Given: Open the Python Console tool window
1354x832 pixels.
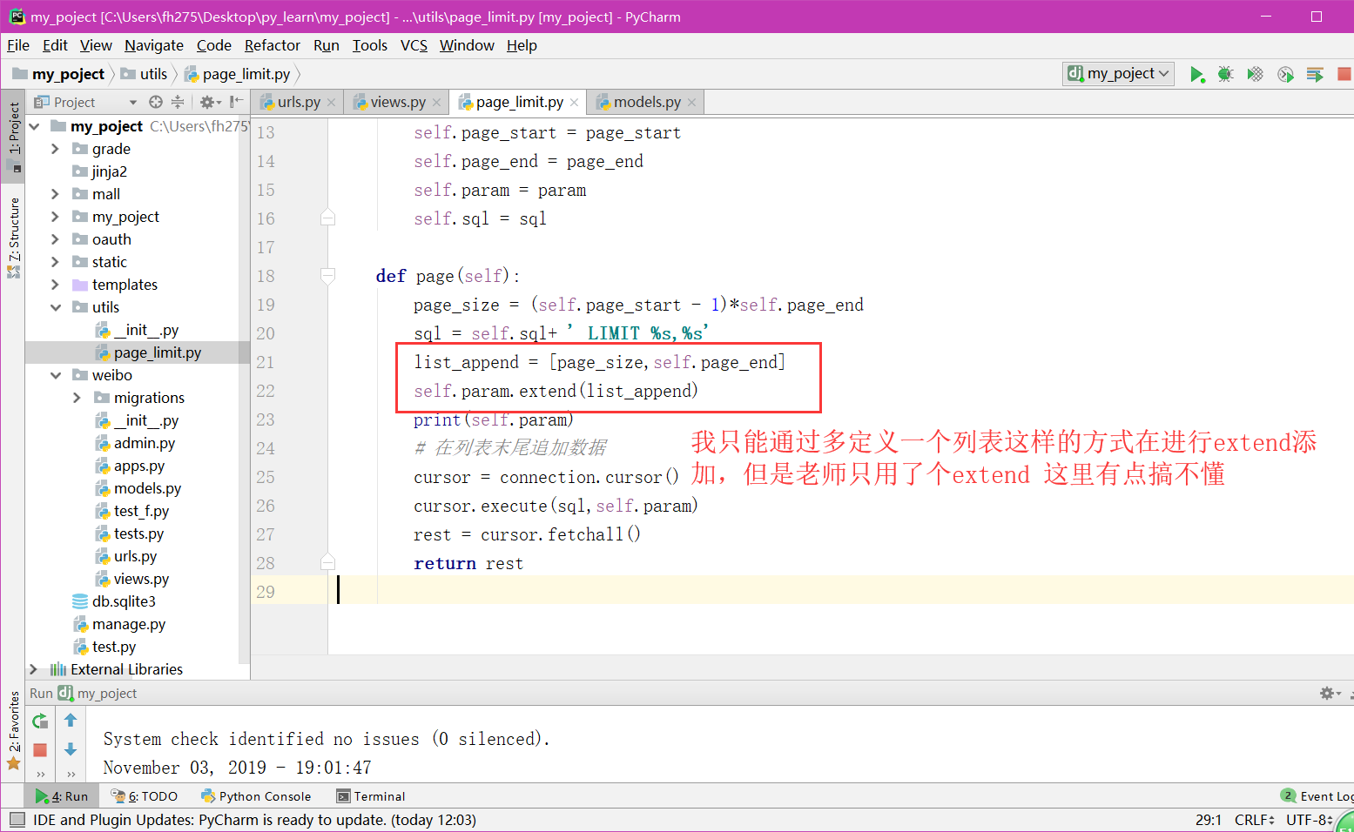Looking at the screenshot, I should (256, 796).
